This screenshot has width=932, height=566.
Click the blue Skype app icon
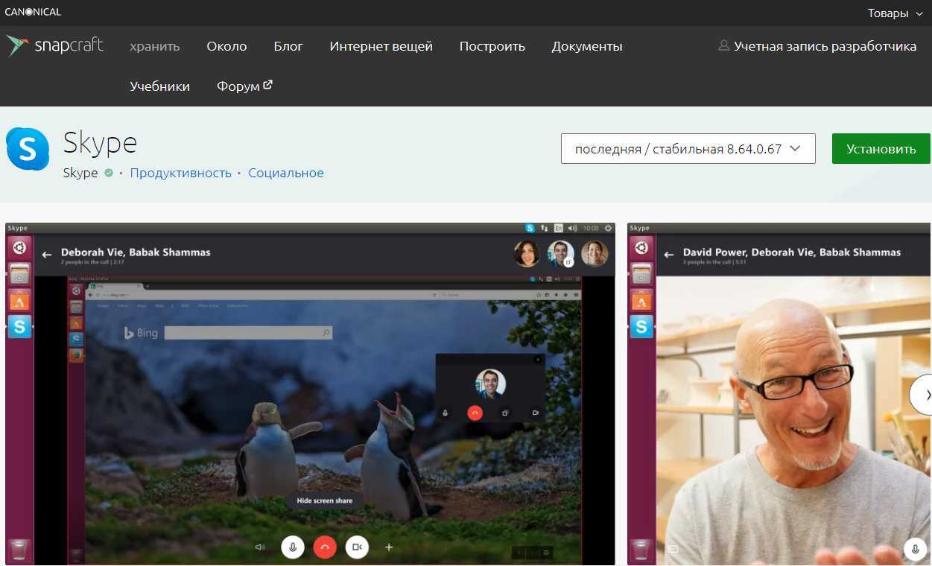coord(28,149)
